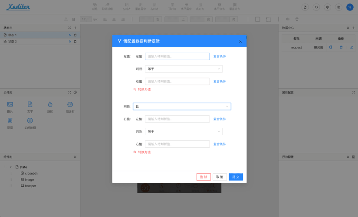Click 复合条件 link beside the last 右值
This screenshot has width=358, height=217.
tap(220, 144)
